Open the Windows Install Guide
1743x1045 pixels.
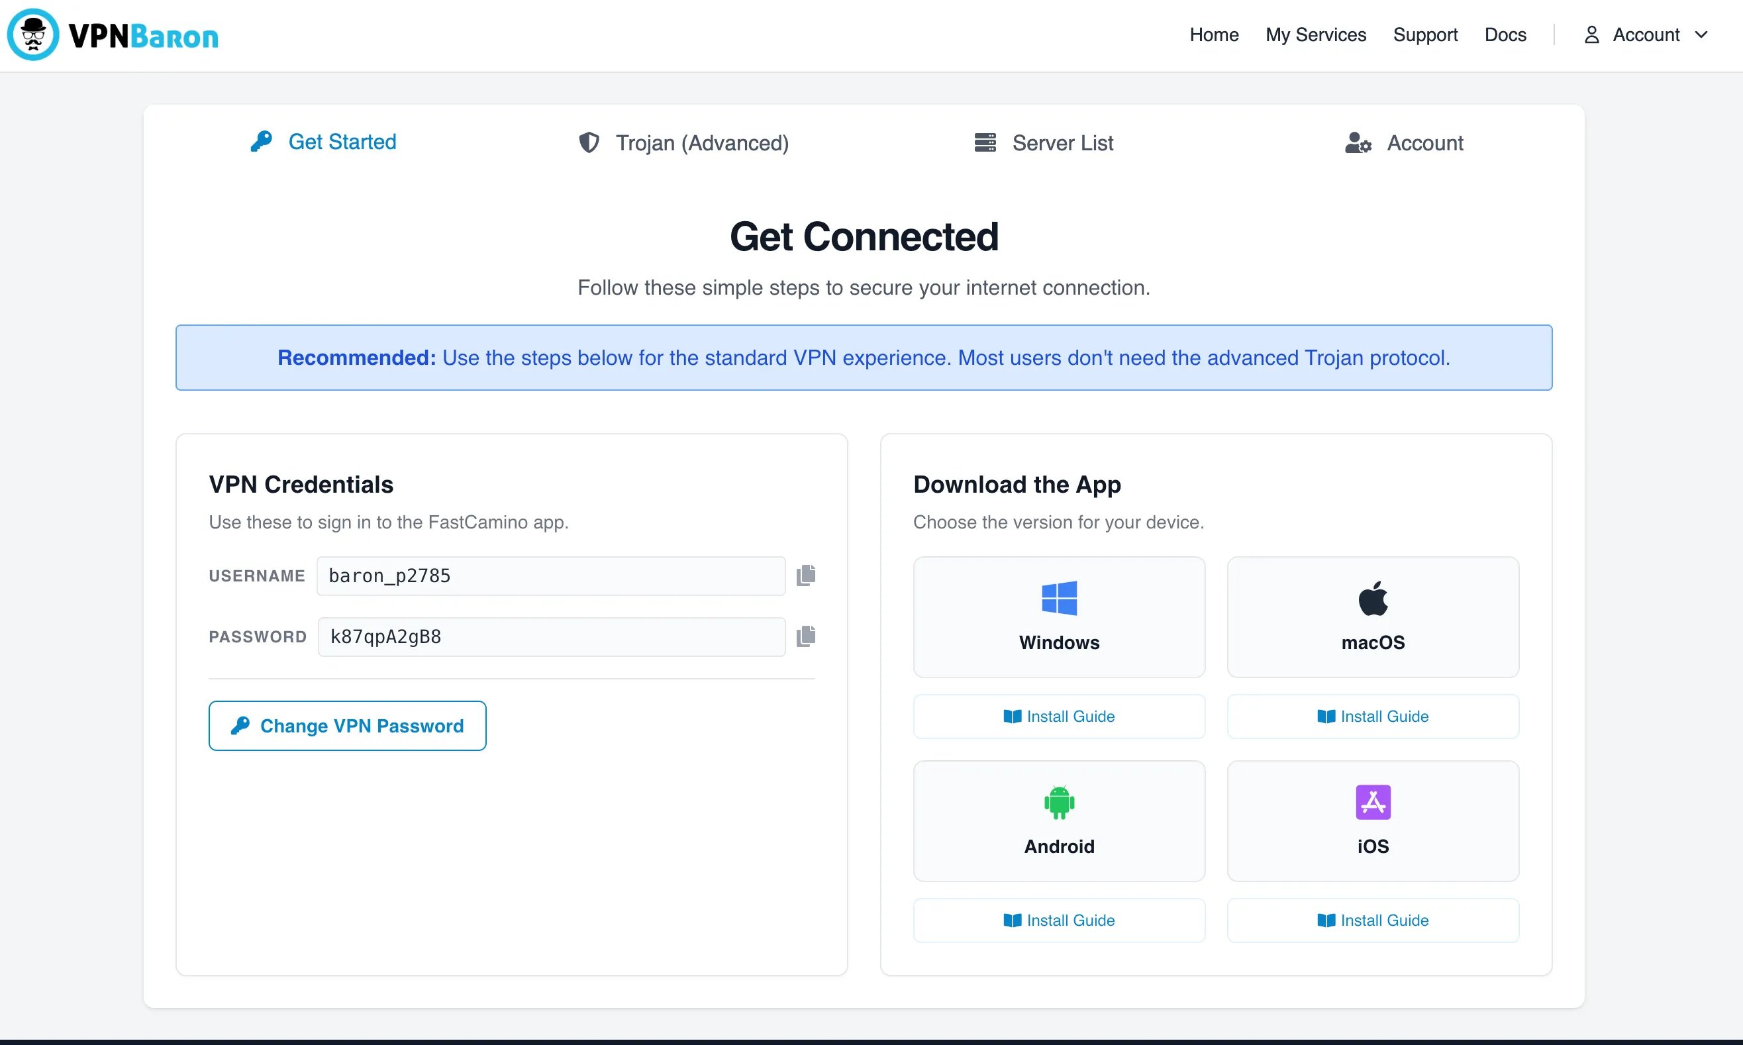tap(1059, 715)
